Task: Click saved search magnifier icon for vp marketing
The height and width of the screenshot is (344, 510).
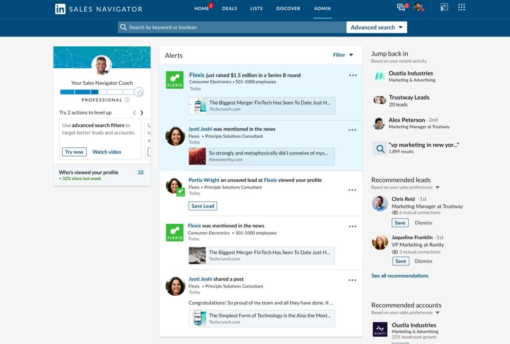Action: (x=380, y=149)
